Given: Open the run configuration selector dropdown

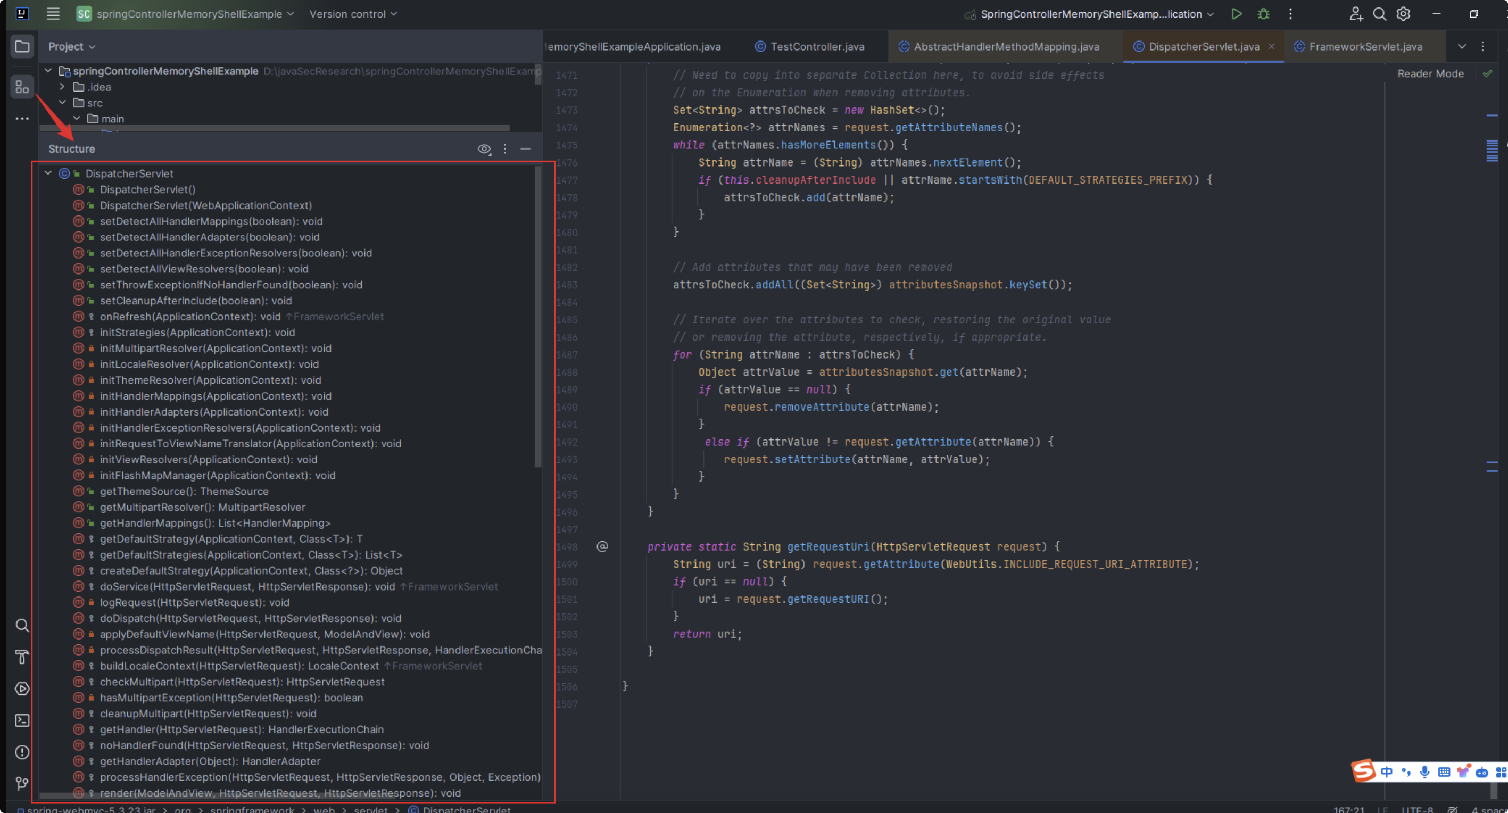Looking at the screenshot, I should coord(1089,14).
